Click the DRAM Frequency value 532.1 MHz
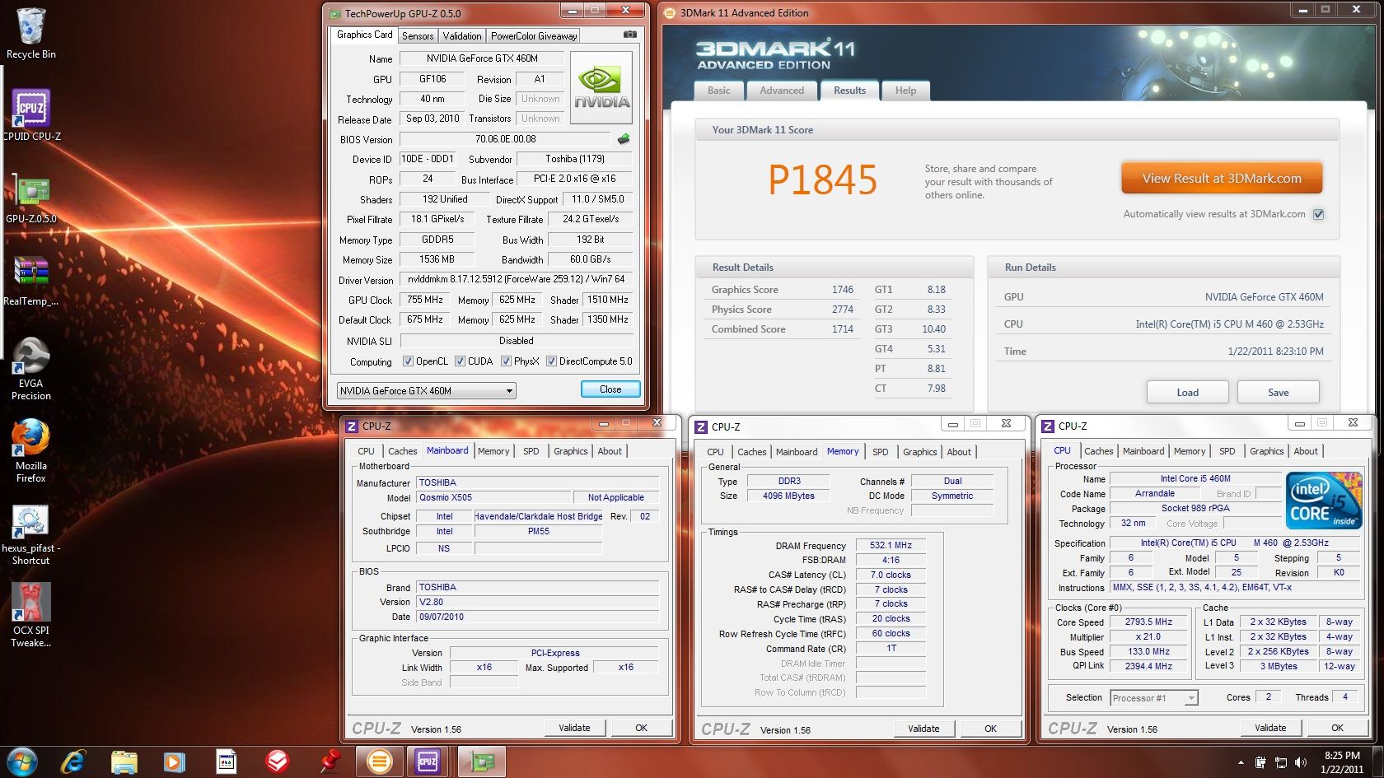Screen dimensions: 1384x778 891,545
